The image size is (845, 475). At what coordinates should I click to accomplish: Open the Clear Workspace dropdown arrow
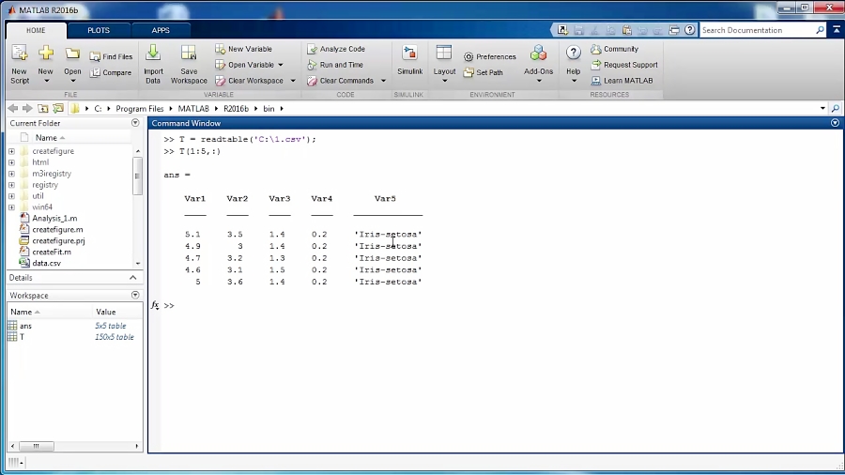pyautogui.click(x=293, y=81)
